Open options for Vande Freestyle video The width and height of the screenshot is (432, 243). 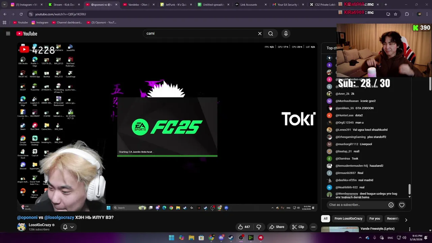[410, 229]
